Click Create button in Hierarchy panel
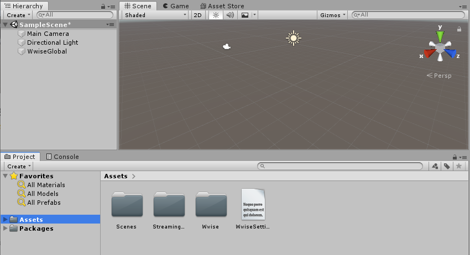Image resolution: width=470 pixels, height=255 pixels. click(18, 15)
